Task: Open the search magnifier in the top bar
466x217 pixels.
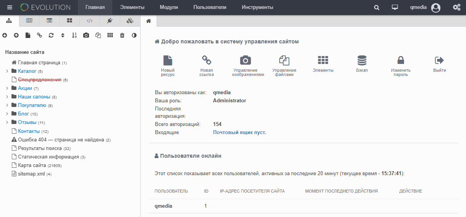Action: [377, 7]
